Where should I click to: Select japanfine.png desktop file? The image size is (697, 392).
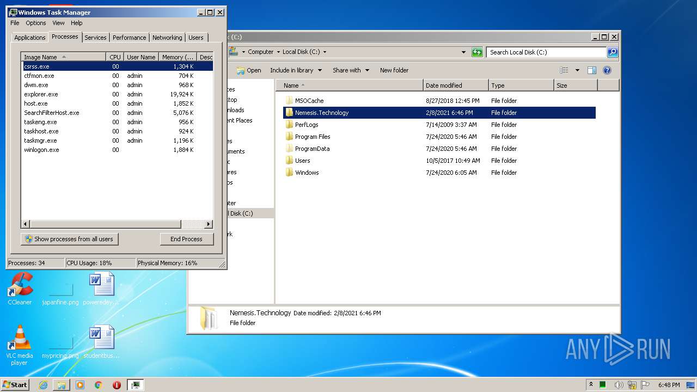coord(60,294)
